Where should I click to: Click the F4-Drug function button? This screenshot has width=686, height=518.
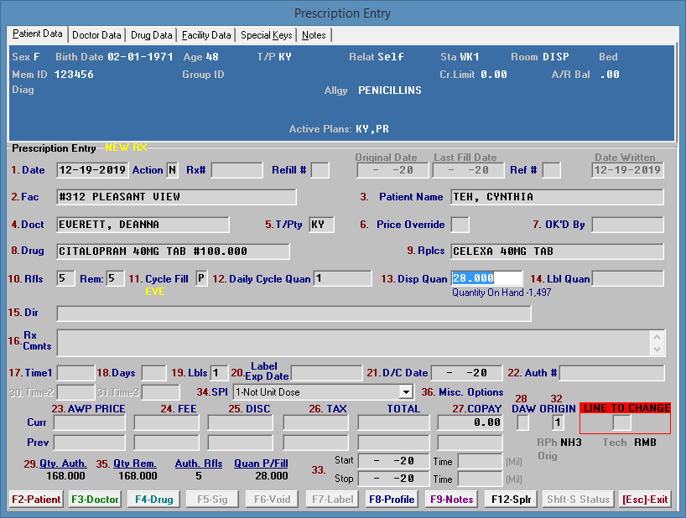[x=155, y=500]
